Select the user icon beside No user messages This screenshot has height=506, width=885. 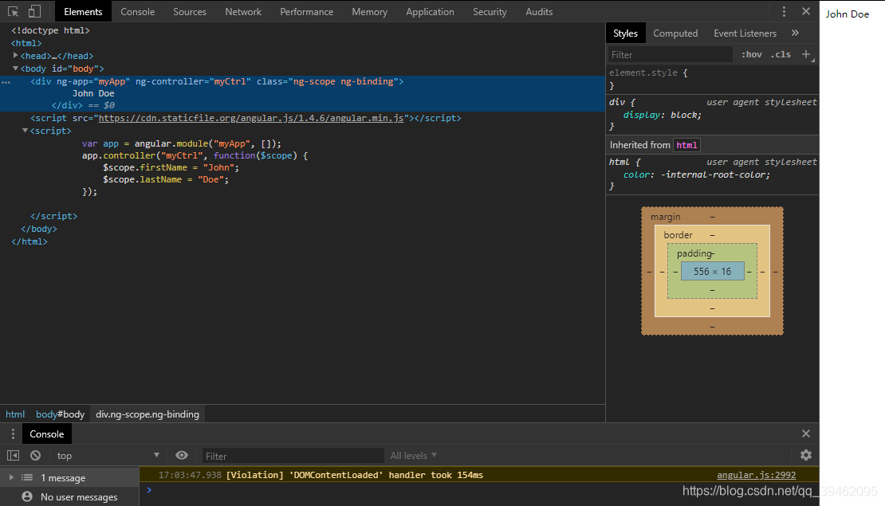[27, 496]
